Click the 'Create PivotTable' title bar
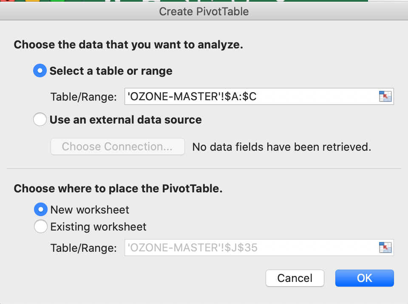The width and height of the screenshot is (408, 304). [x=204, y=11]
